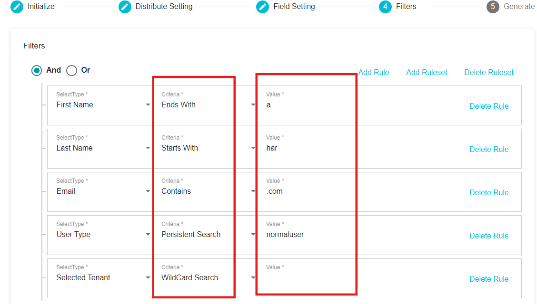Screen dimensions: 537x304
Task: Go to the Generate step label
Action: pos(519,7)
